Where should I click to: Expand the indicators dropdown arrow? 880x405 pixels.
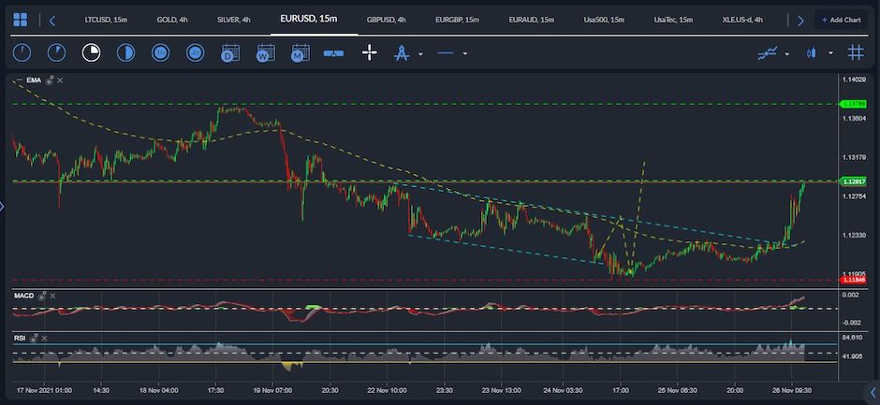tap(786, 54)
